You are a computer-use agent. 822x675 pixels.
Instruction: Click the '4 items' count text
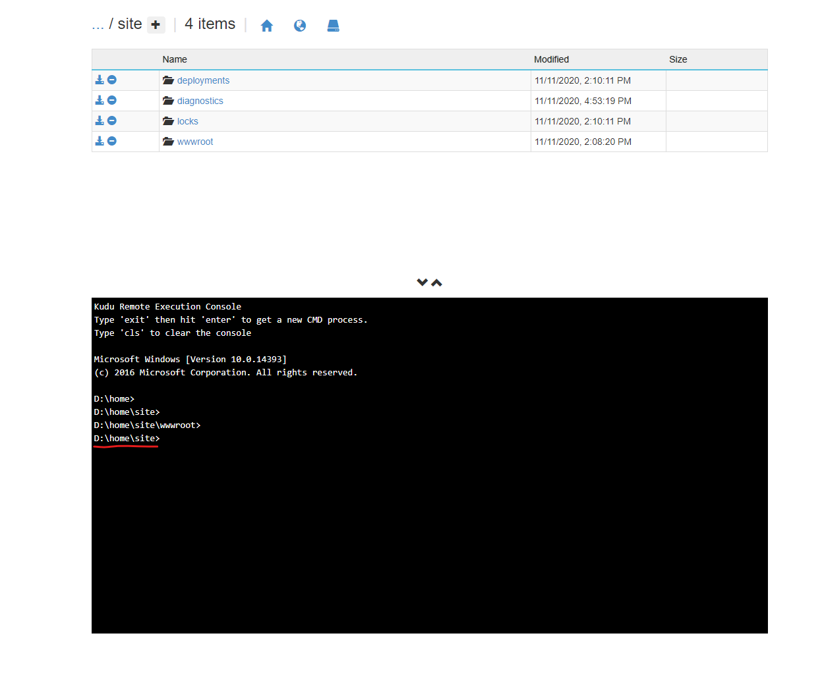[x=210, y=24]
